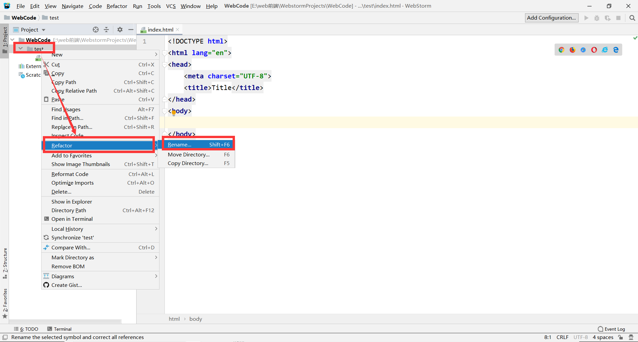Toggle tool window buttons icon at bottom-left
638x342 pixels.
(5, 337)
